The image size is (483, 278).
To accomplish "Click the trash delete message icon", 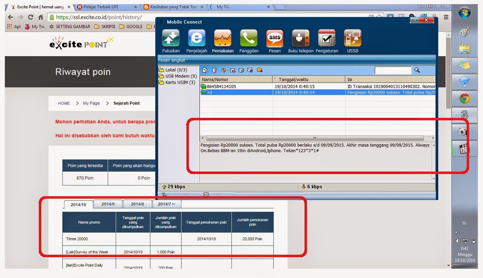I will [214, 70].
